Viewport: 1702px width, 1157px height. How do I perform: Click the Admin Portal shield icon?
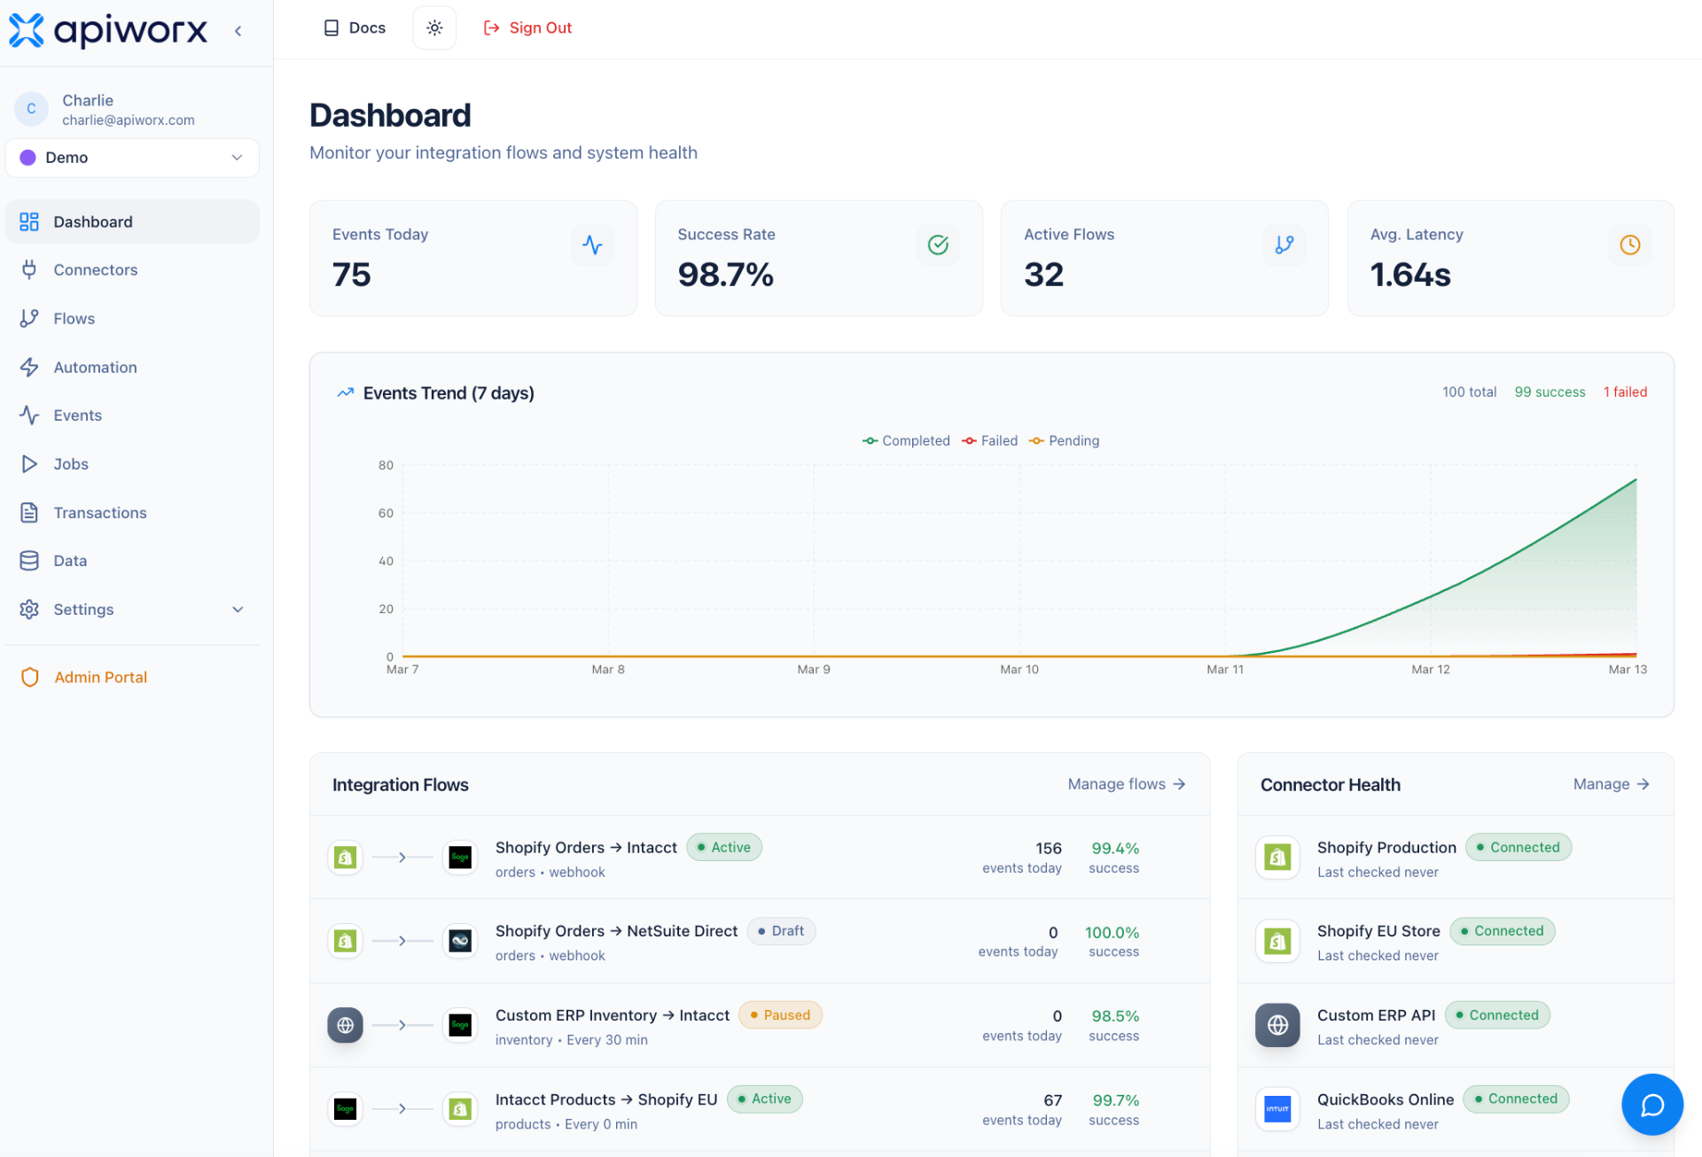point(29,677)
